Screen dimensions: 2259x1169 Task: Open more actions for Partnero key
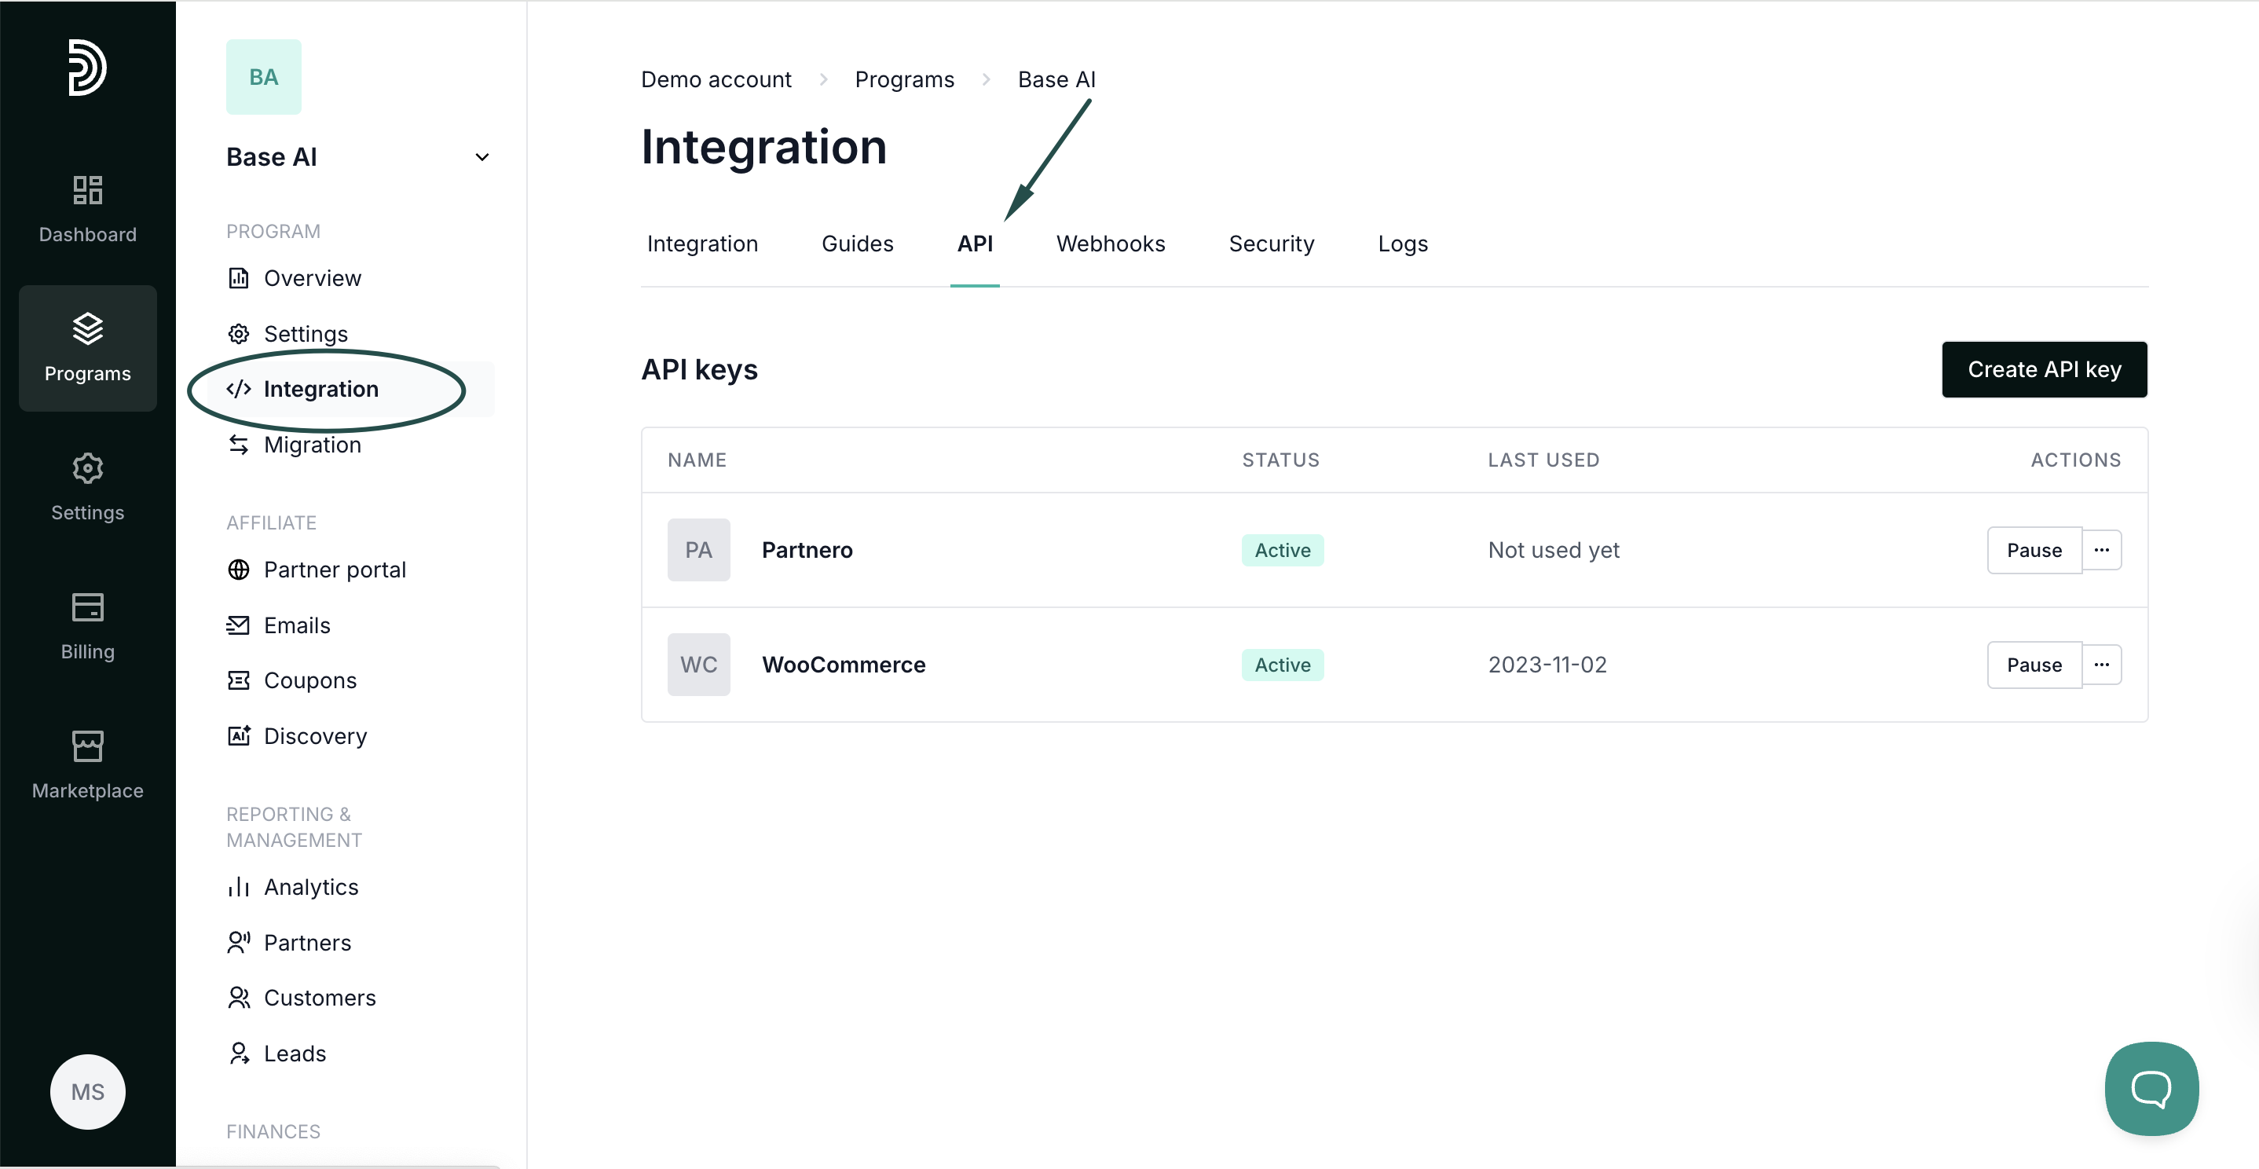coord(2101,550)
